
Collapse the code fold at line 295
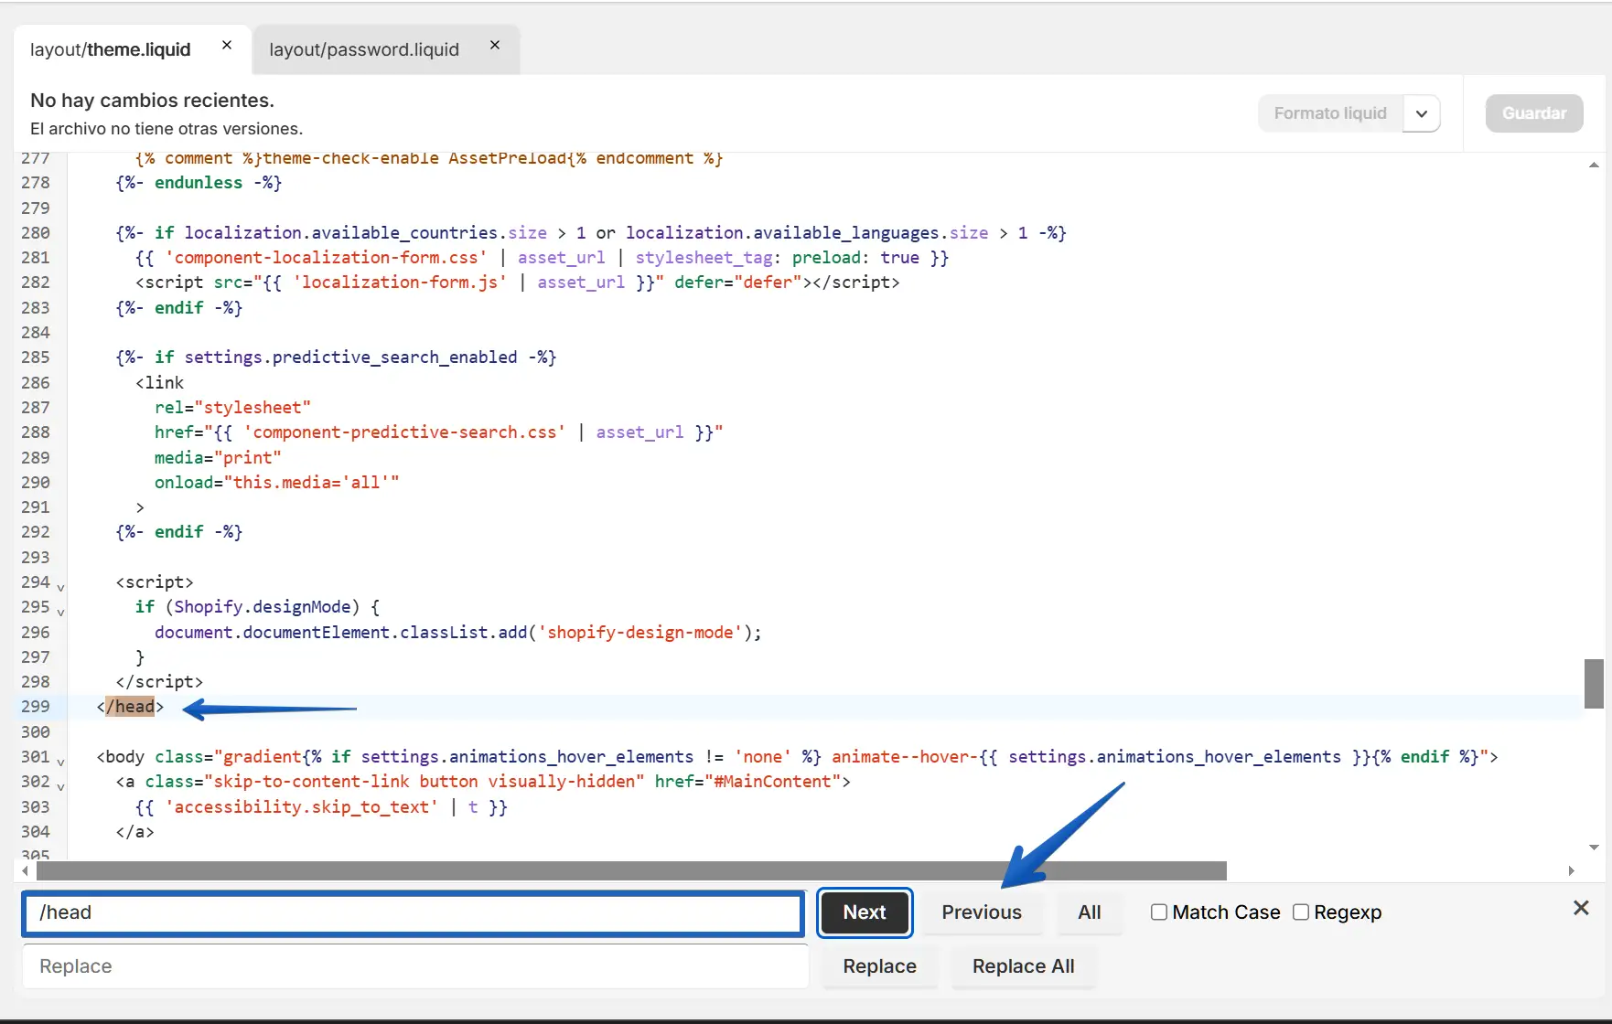tap(60, 613)
